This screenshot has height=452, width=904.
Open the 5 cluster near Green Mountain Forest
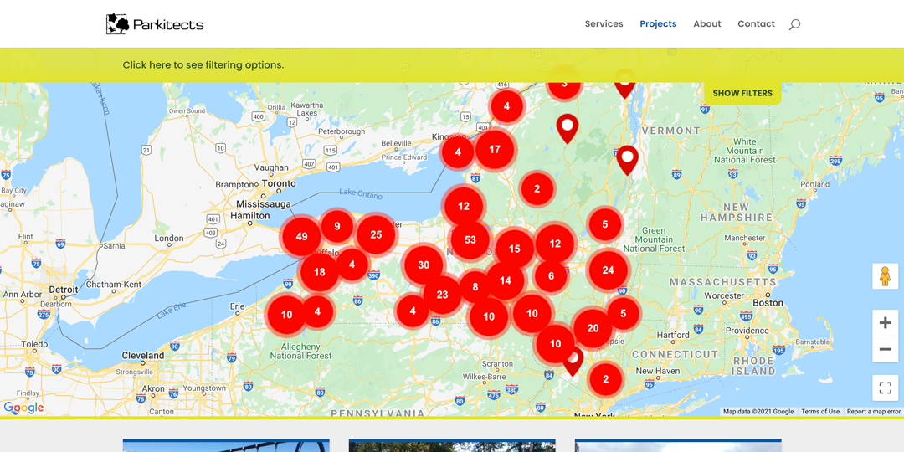point(605,224)
